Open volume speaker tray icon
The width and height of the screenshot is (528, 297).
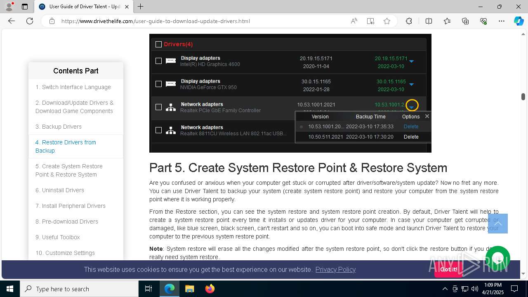(475, 289)
